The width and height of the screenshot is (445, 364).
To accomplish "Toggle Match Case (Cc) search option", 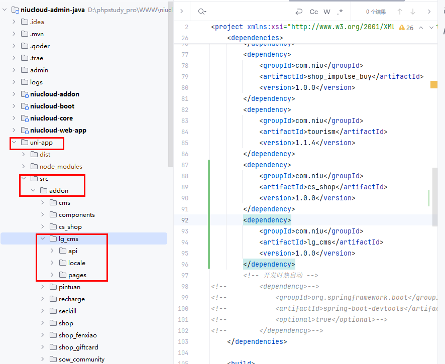I will pyautogui.click(x=314, y=12).
